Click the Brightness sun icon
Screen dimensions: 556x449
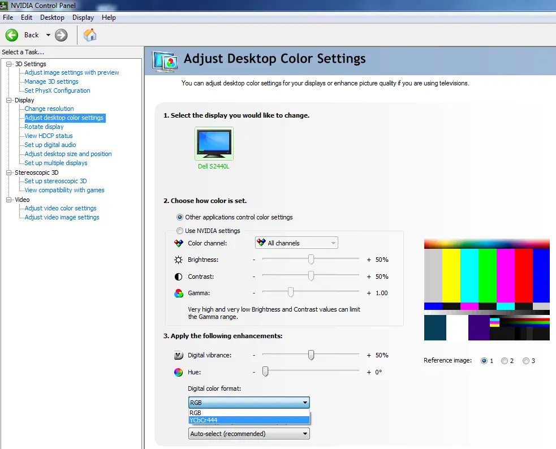[179, 260]
